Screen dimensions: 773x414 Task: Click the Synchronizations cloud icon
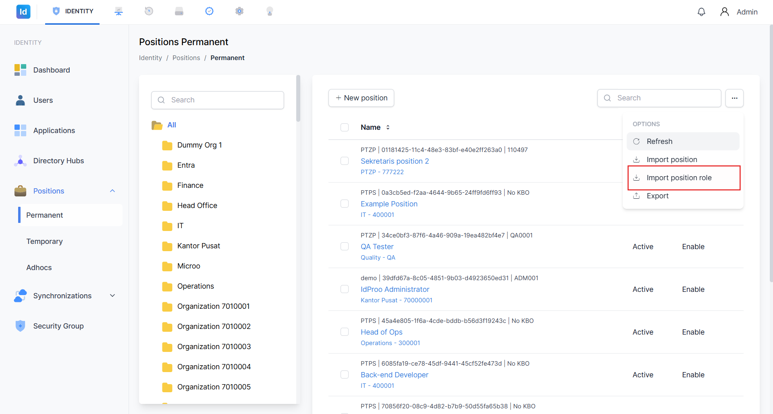coord(20,296)
